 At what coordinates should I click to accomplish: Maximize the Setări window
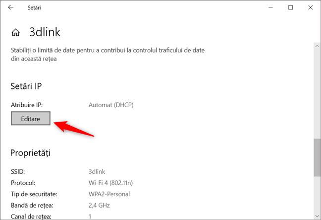[291, 7]
